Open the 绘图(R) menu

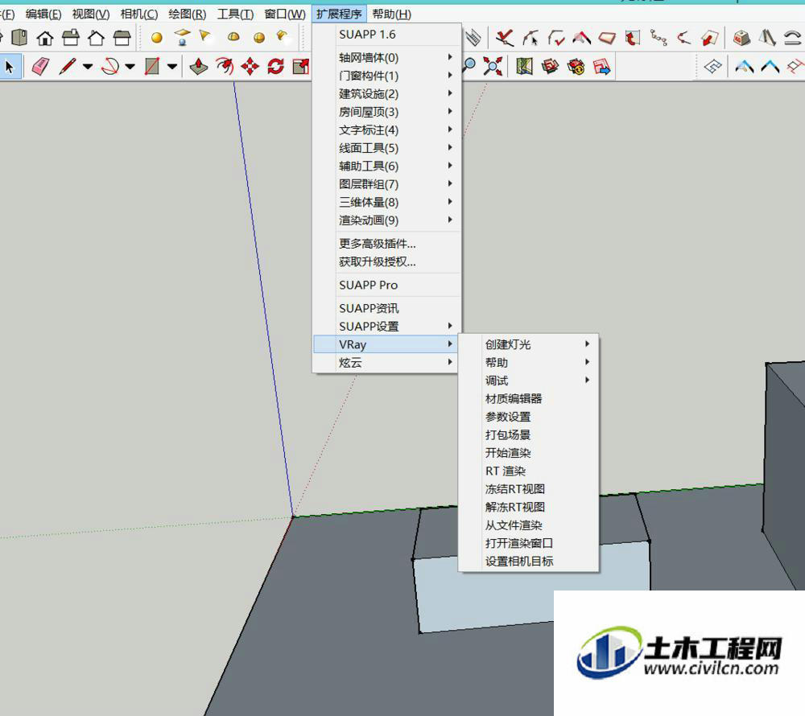[x=188, y=14]
